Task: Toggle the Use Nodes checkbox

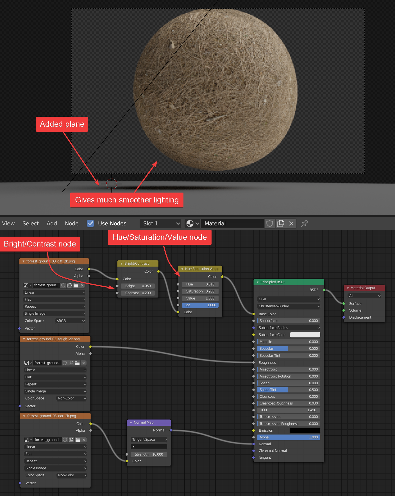Action: pyautogui.click(x=90, y=223)
